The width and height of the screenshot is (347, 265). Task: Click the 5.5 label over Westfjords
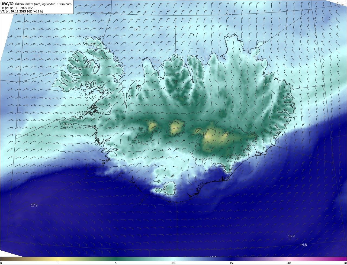tap(83, 67)
